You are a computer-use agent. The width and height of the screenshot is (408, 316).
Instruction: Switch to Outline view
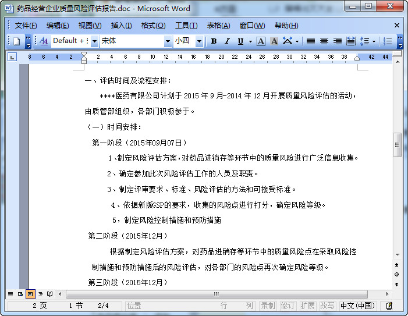[40, 294]
